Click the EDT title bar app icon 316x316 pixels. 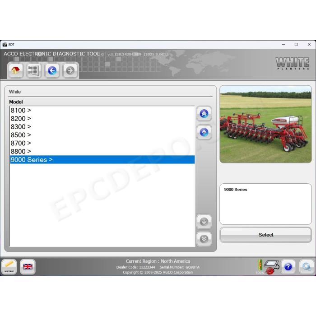click(5, 45)
